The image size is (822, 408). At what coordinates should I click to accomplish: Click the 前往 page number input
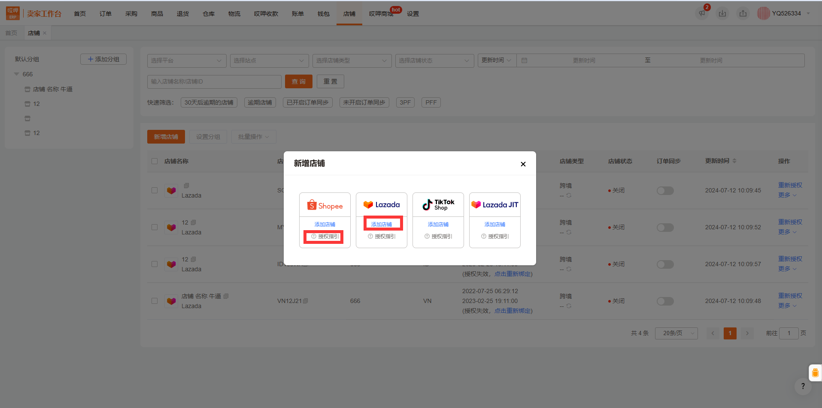click(789, 333)
